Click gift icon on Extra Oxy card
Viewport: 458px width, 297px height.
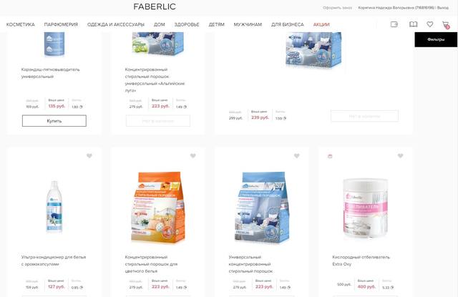pyautogui.click(x=330, y=156)
